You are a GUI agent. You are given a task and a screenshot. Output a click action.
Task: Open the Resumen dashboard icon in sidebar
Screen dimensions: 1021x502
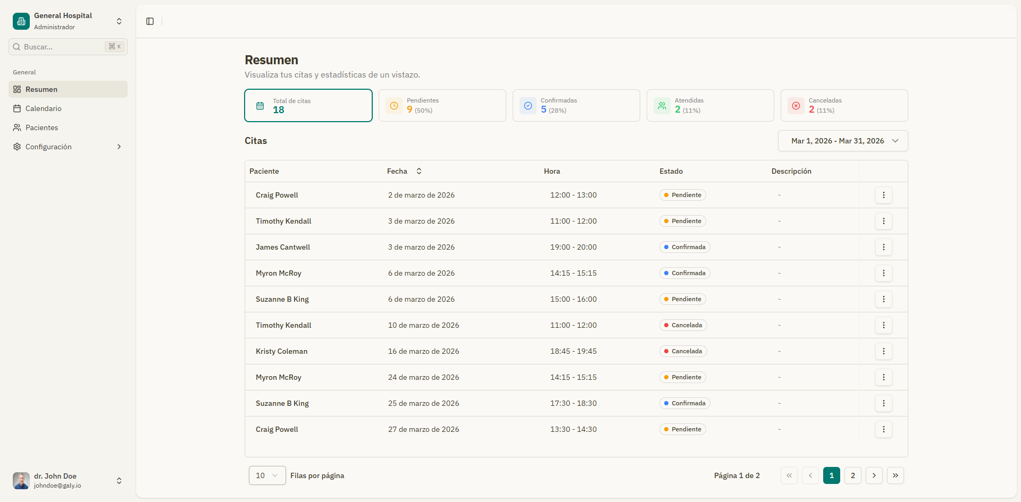point(16,89)
